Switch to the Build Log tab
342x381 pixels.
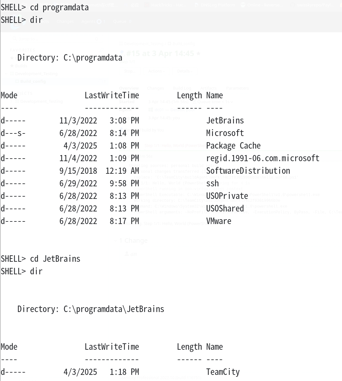coord(182,88)
